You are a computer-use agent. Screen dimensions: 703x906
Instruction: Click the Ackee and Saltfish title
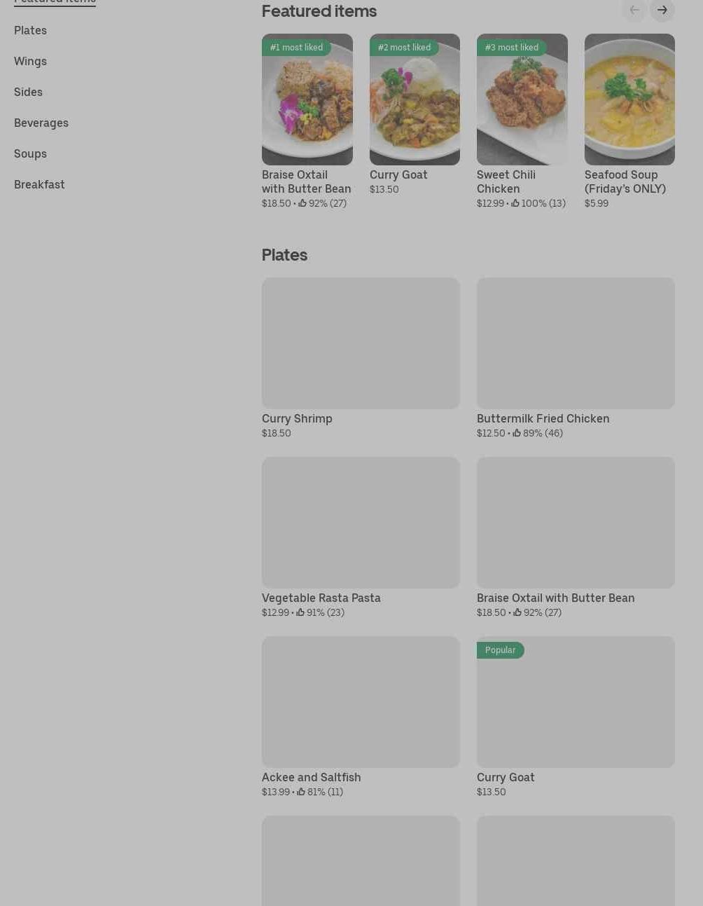point(311,777)
